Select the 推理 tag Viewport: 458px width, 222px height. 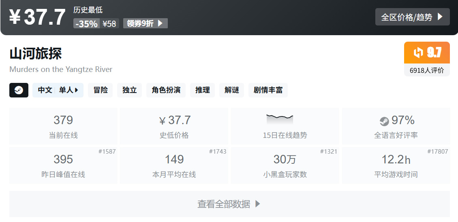[x=202, y=90]
